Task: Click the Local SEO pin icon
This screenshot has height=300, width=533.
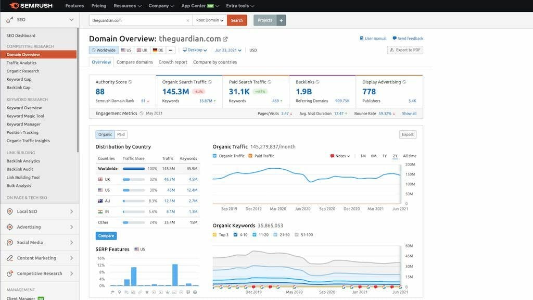Action: pos(10,211)
